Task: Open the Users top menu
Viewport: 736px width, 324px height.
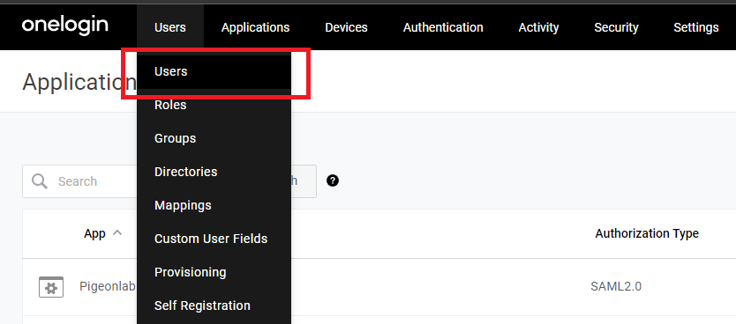Action: tap(170, 27)
